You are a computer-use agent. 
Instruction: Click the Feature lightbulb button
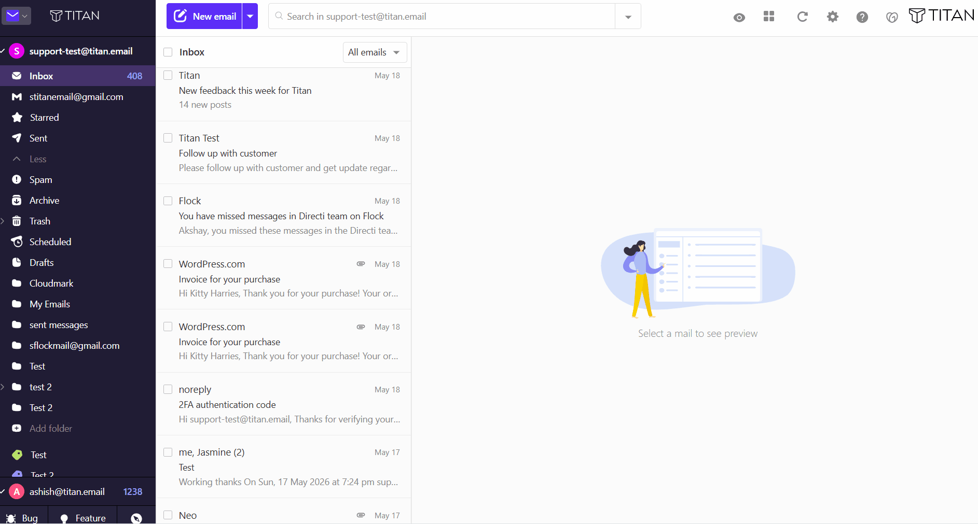coord(83,518)
